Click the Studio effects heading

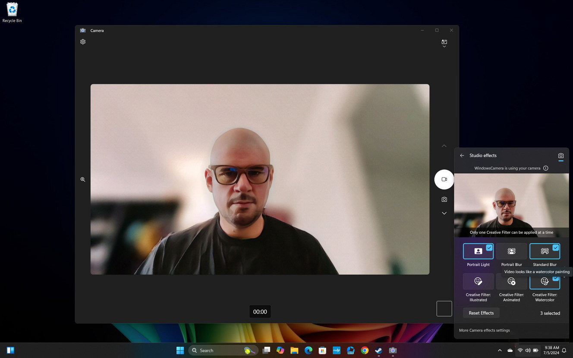483,155
